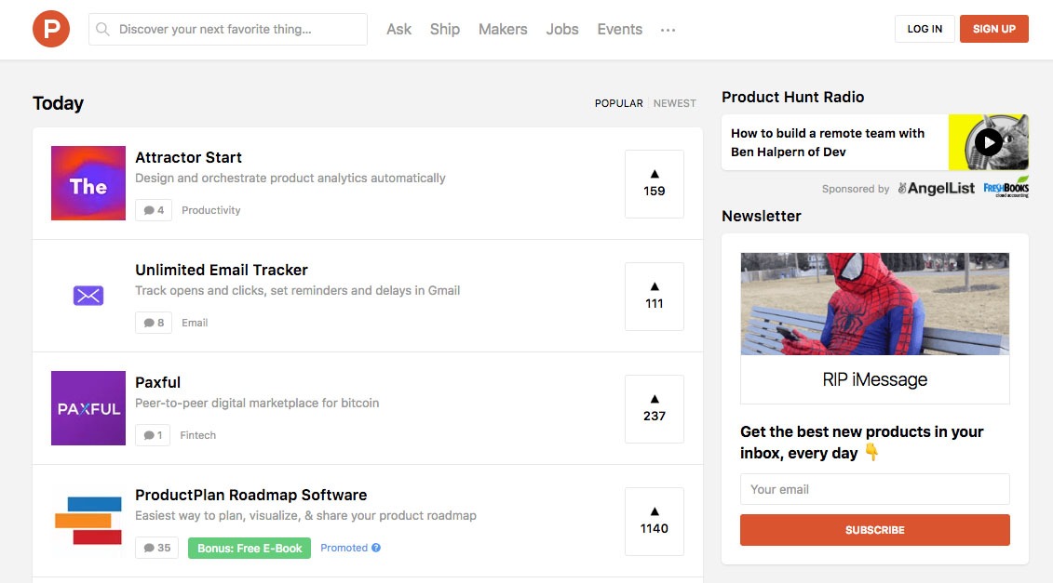Click the FreshBooks sponsor logo
Image resolution: width=1053 pixels, height=583 pixels.
tap(1006, 188)
